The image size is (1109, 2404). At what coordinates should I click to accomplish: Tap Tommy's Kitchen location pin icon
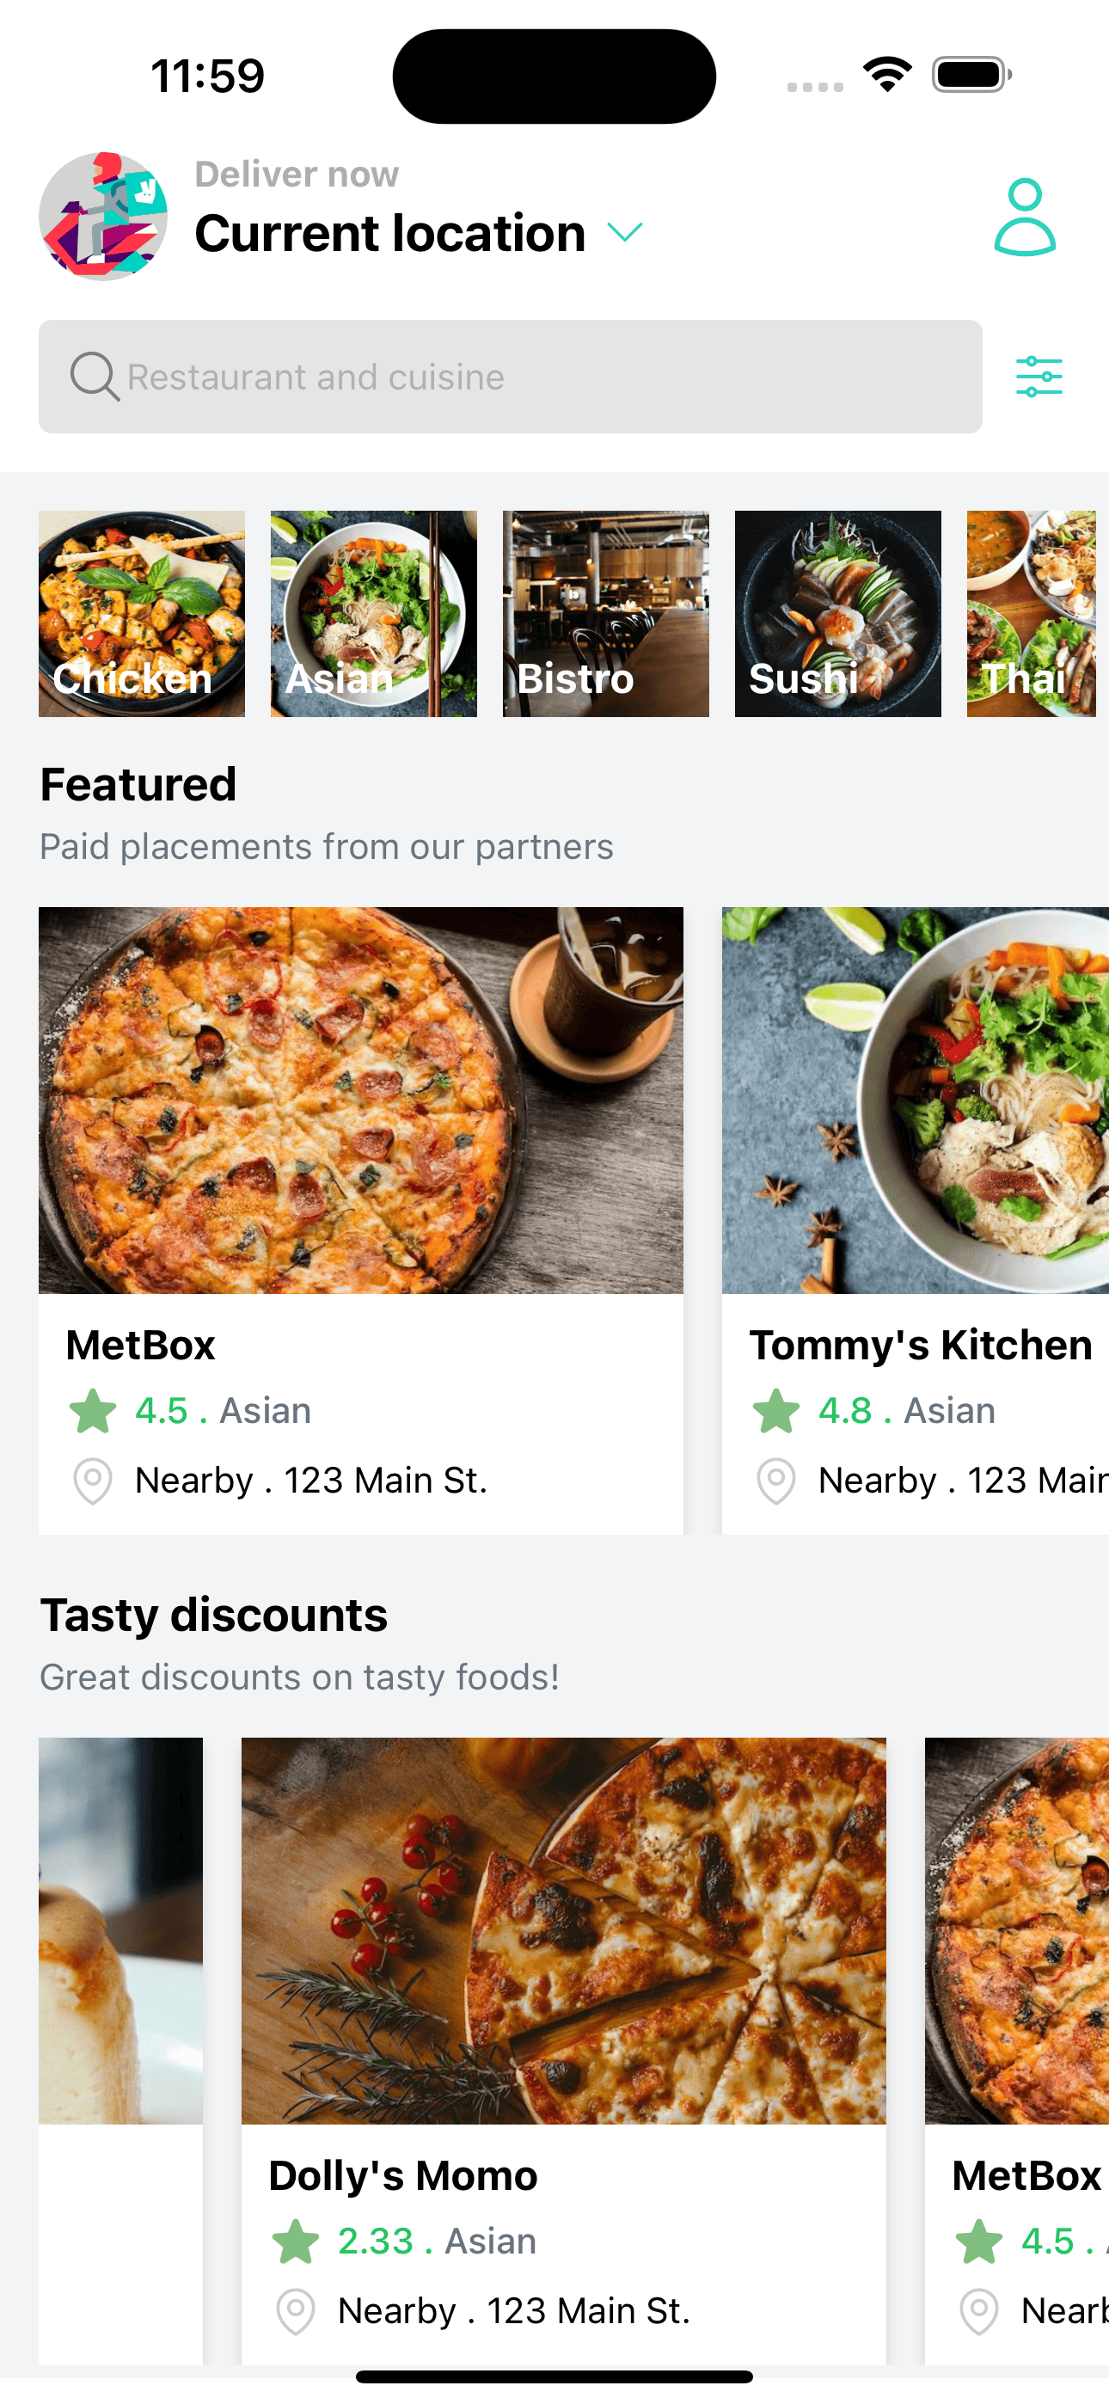(775, 1480)
